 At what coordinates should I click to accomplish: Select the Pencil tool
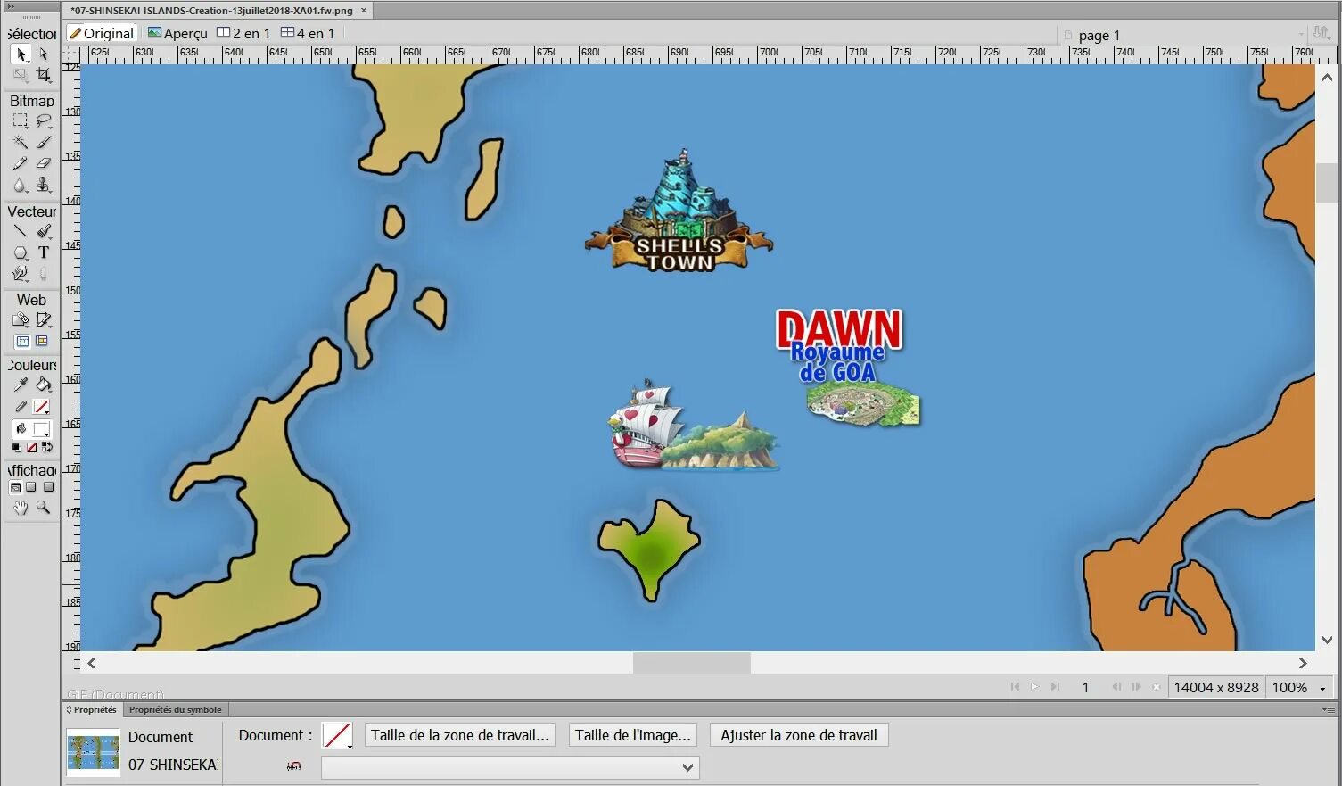21,163
